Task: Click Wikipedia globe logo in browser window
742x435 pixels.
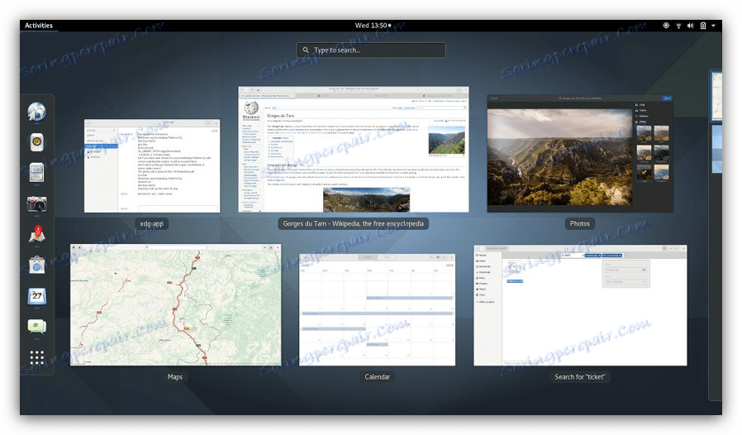Action: pos(251,108)
